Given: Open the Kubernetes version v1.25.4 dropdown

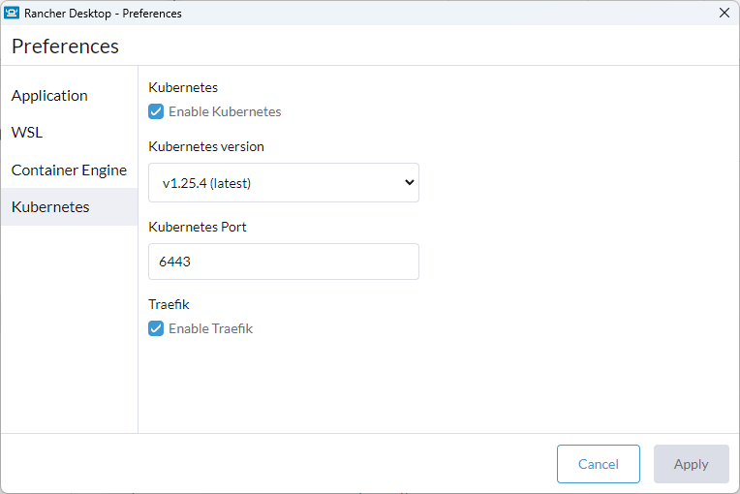Looking at the screenshot, I should 284,183.
